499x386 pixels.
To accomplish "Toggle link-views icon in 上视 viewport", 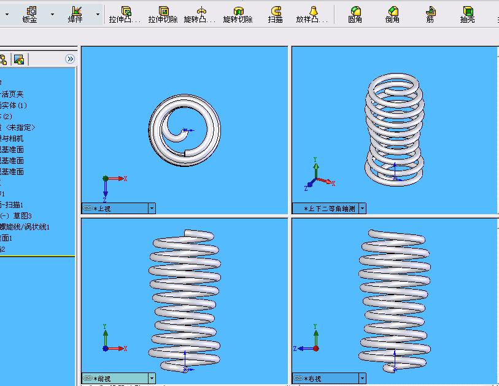I will [x=88, y=208].
